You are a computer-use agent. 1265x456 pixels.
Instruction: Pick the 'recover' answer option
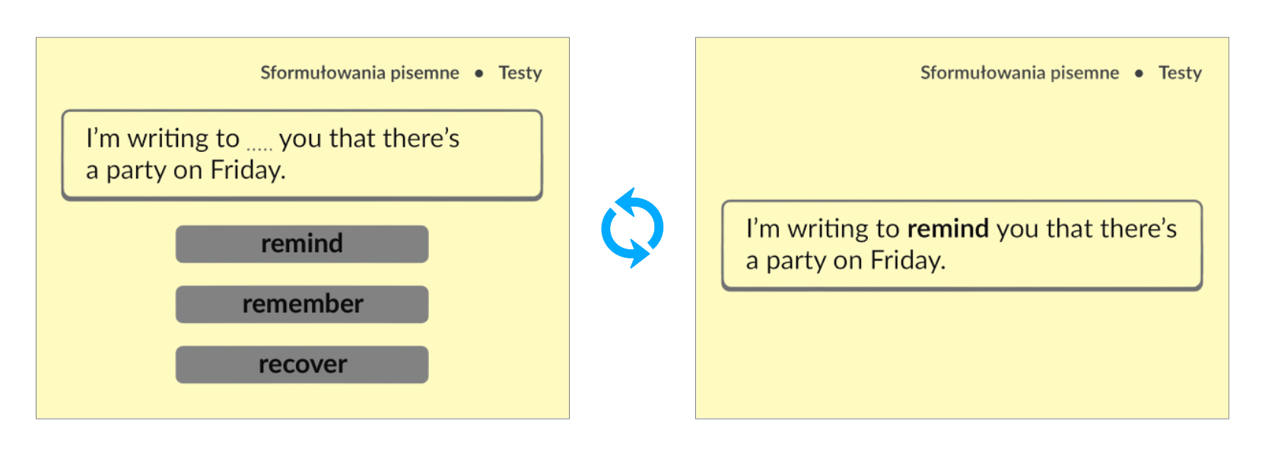[302, 365]
